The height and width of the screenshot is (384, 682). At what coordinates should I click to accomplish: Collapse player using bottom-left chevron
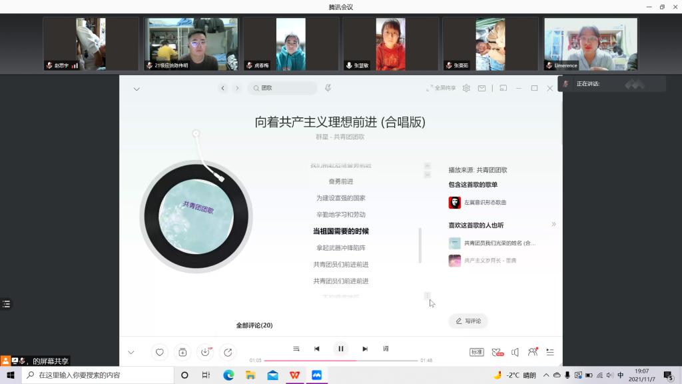click(131, 353)
